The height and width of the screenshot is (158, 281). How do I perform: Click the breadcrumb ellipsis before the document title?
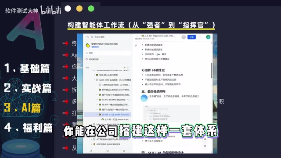tap(137, 36)
